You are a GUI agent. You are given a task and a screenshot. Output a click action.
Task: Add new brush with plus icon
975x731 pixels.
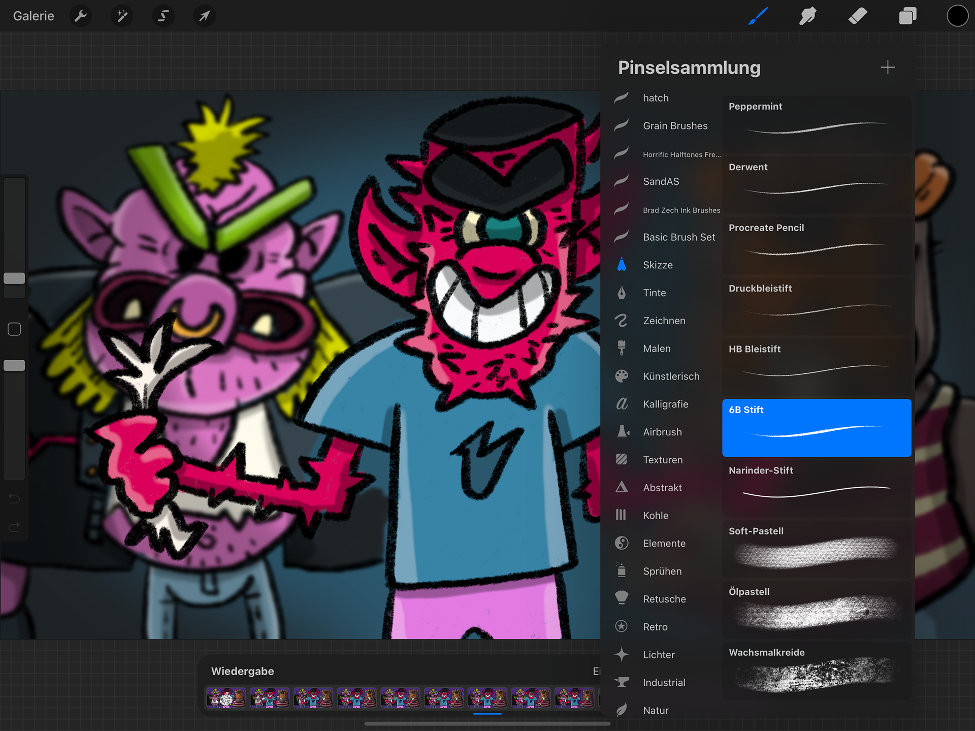tap(888, 67)
